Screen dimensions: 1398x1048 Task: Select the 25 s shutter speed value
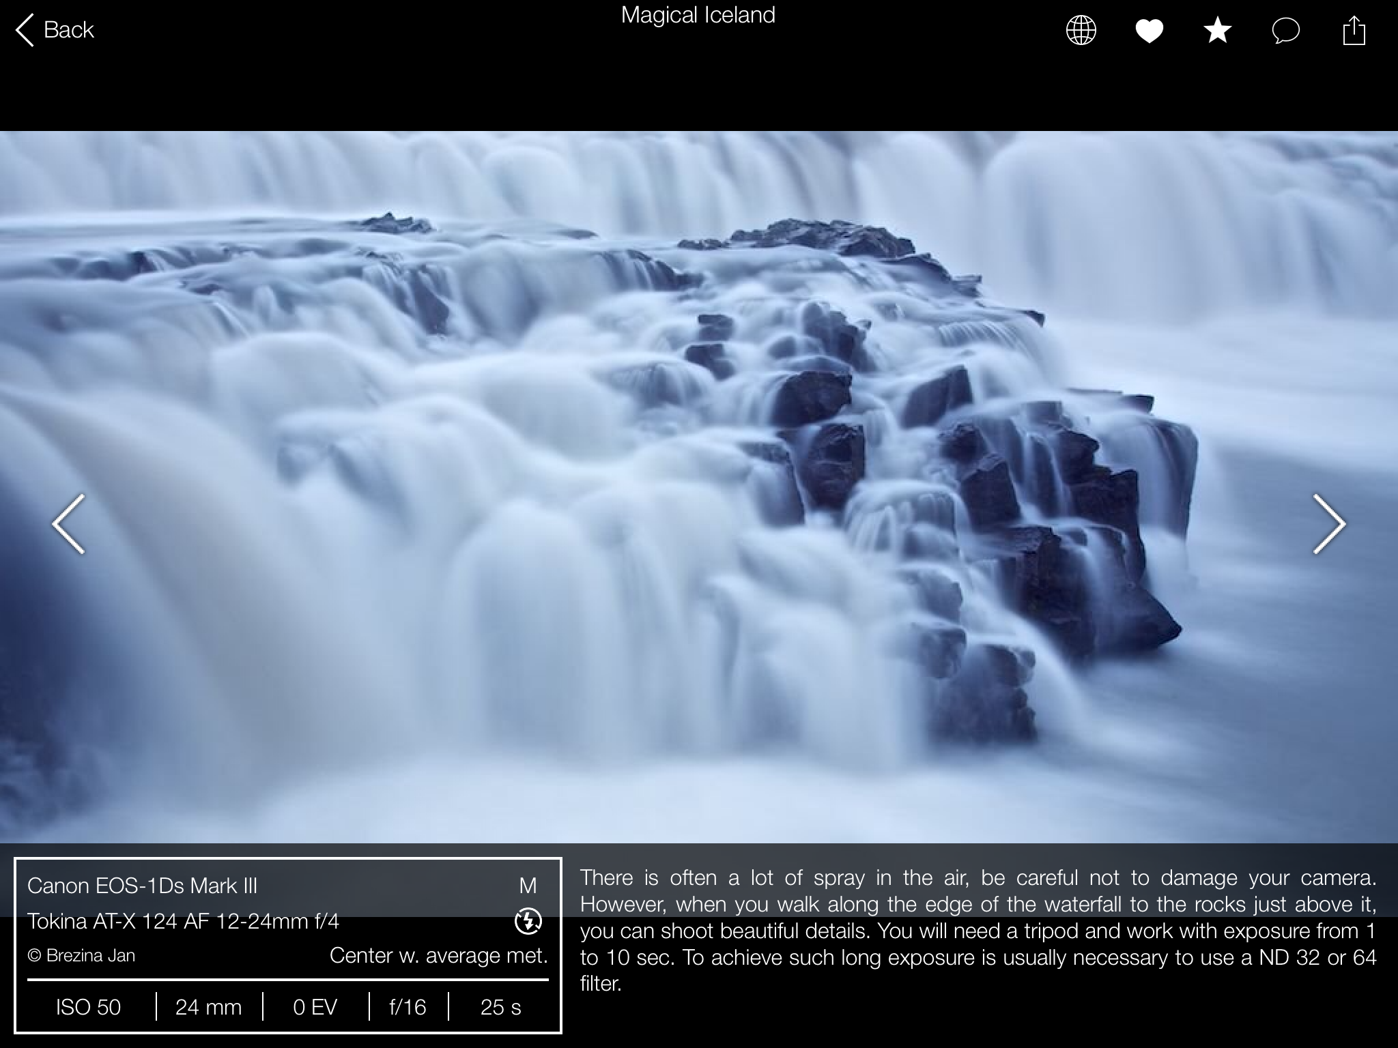click(501, 1007)
